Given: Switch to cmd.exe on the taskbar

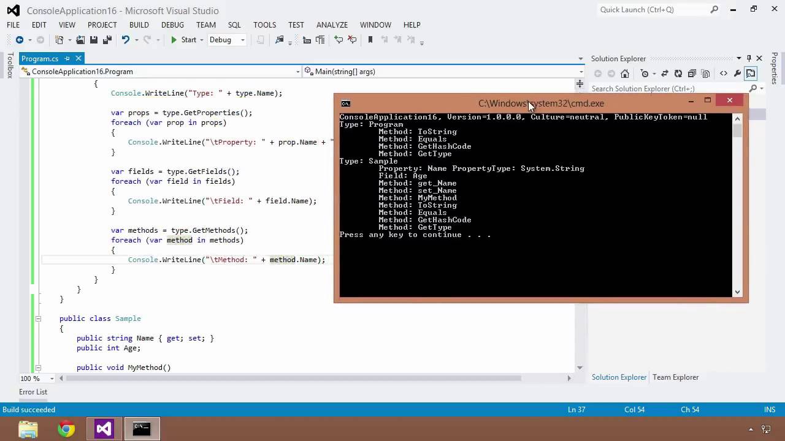Looking at the screenshot, I should [x=142, y=429].
